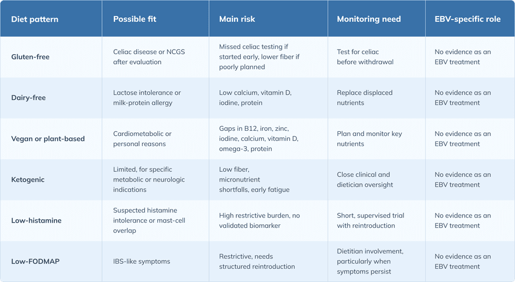This screenshot has height=282, width=515.
Task: Select the Ketogenic row label
Action: click(x=27, y=180)
